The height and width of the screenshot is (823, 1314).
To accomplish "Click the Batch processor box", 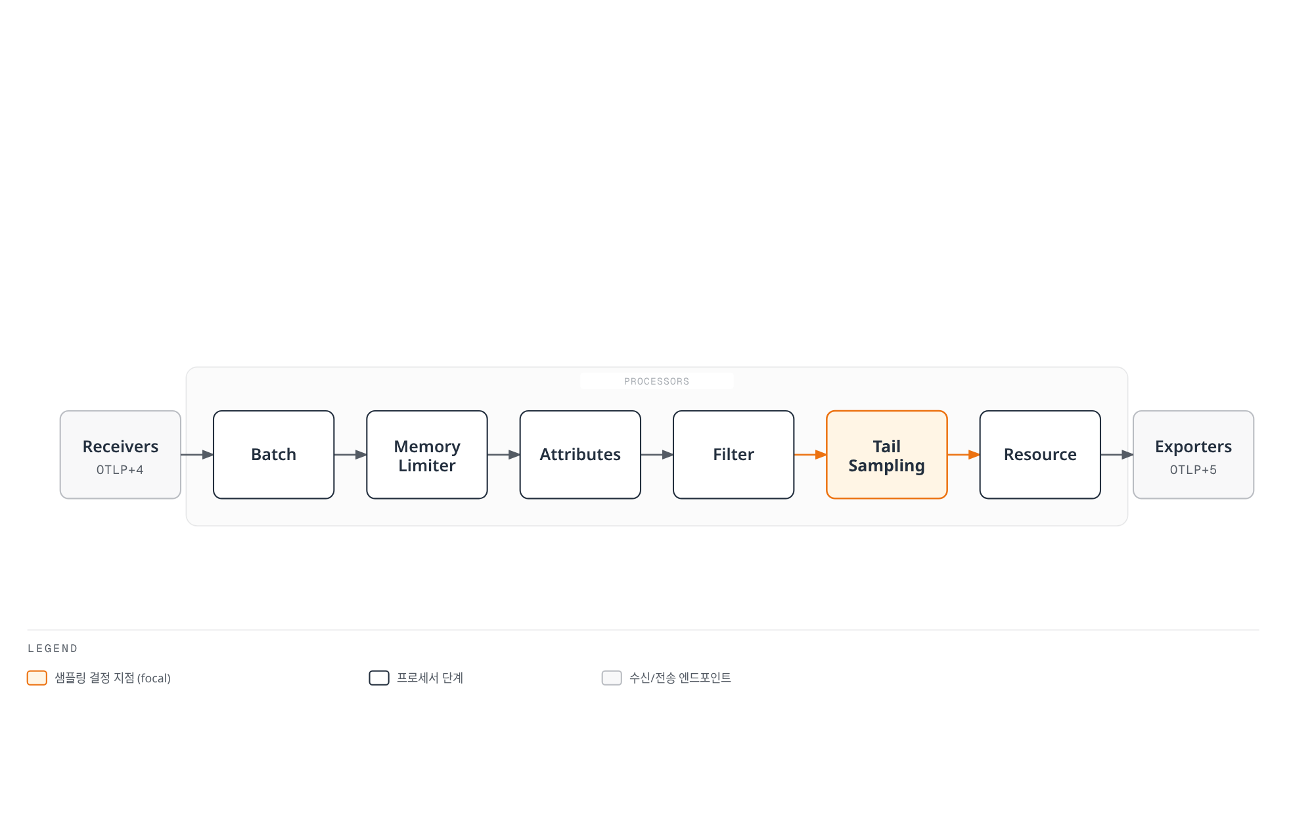I will pyautogui.click(x=273, y=455).
